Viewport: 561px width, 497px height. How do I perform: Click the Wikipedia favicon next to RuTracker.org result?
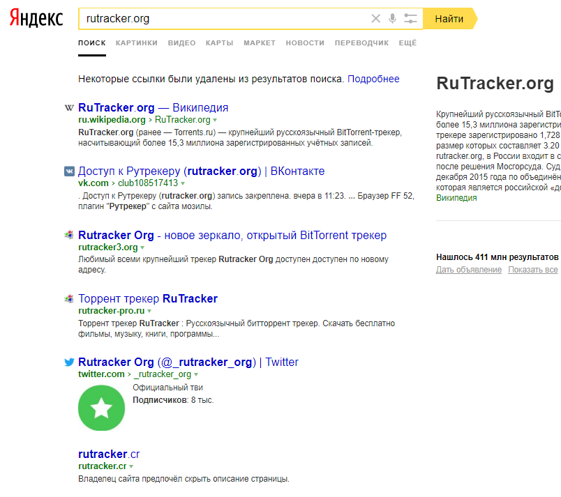pyautogui.click(x=69, y=108)
